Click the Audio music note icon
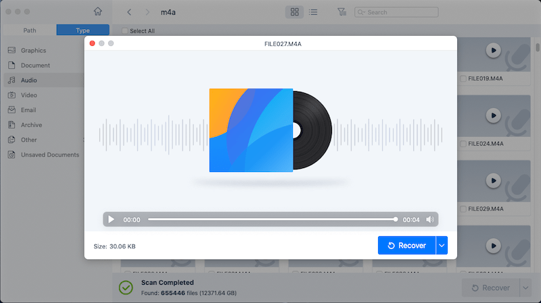541x303 pixels. (x=11, y=80)
